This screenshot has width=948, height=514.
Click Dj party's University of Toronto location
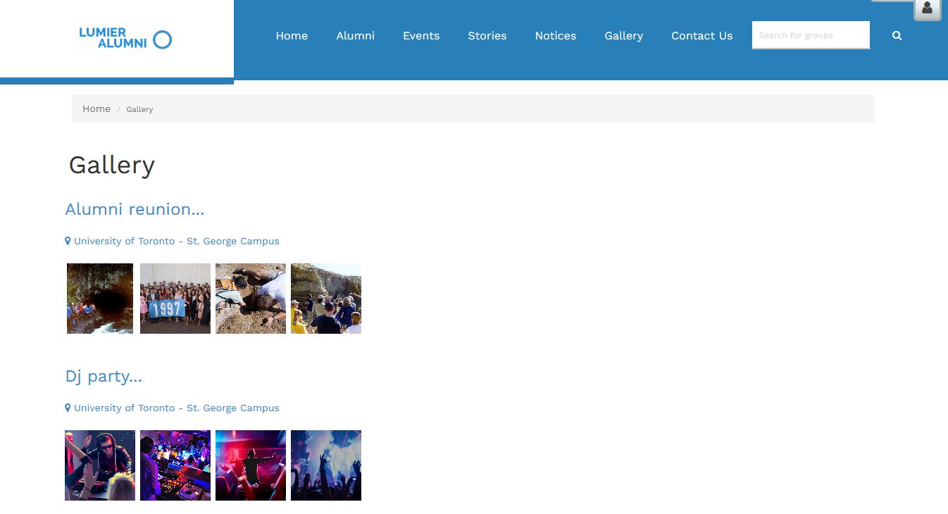click(177, 408)
